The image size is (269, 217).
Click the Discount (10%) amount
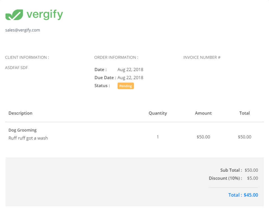pyautogui.click(x=252, y=178)
